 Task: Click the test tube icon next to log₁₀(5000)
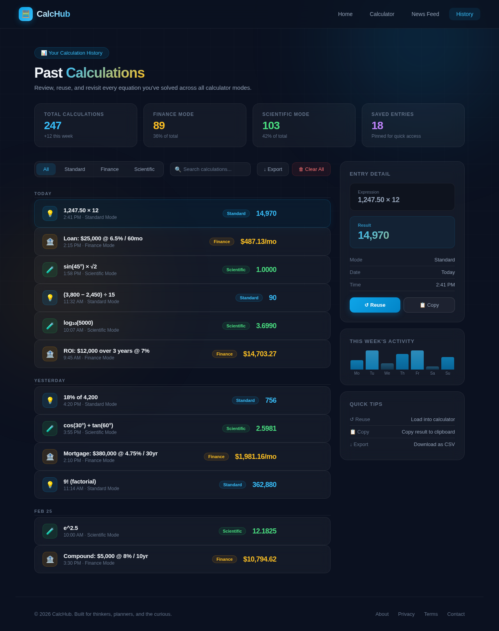click(50, 326)
